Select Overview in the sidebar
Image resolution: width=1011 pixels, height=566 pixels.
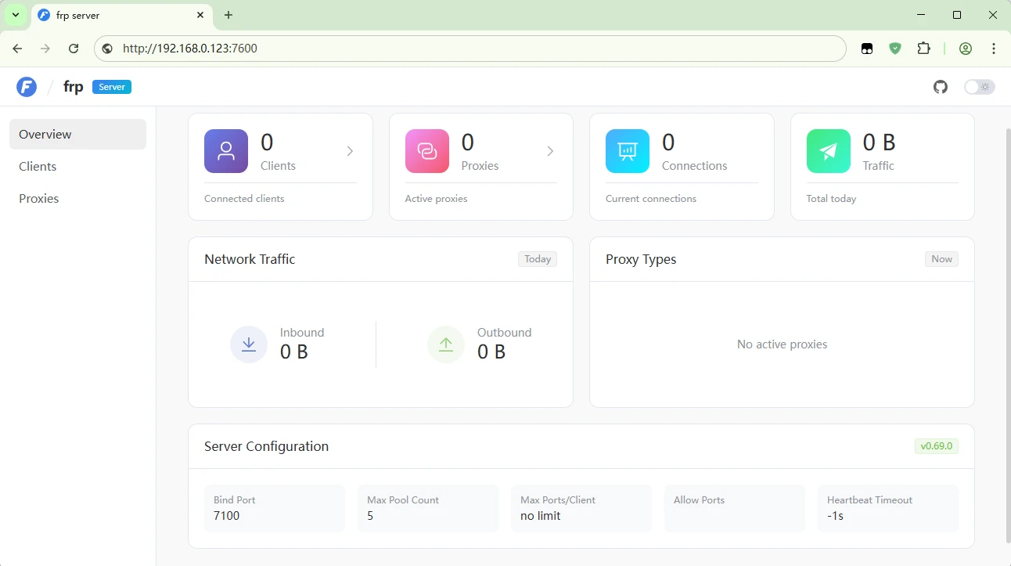pos(77,134)
